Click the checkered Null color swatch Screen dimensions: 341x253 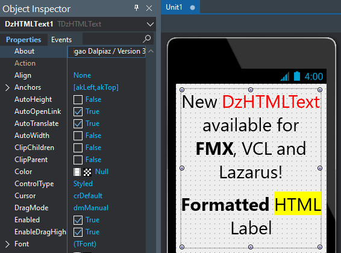[87, 172]
